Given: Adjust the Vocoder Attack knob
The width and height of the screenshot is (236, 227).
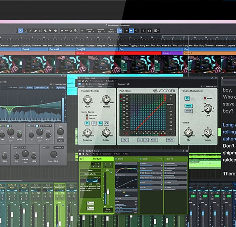Looking at the screenshot, I should pos(87,100).
